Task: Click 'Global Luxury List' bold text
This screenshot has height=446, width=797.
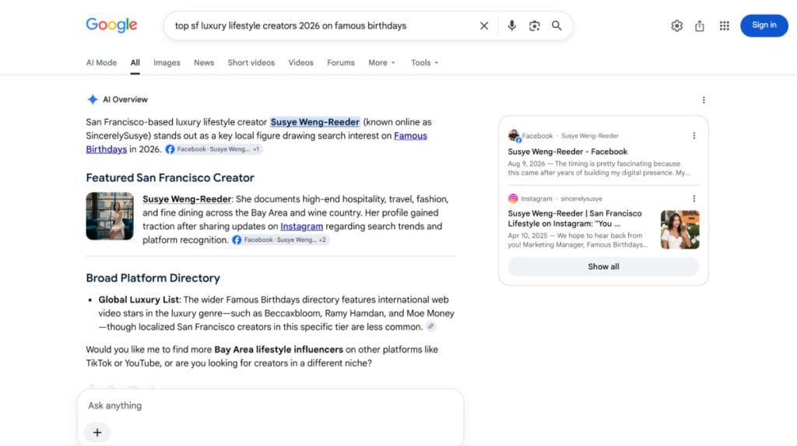Action: coord(139,300)
